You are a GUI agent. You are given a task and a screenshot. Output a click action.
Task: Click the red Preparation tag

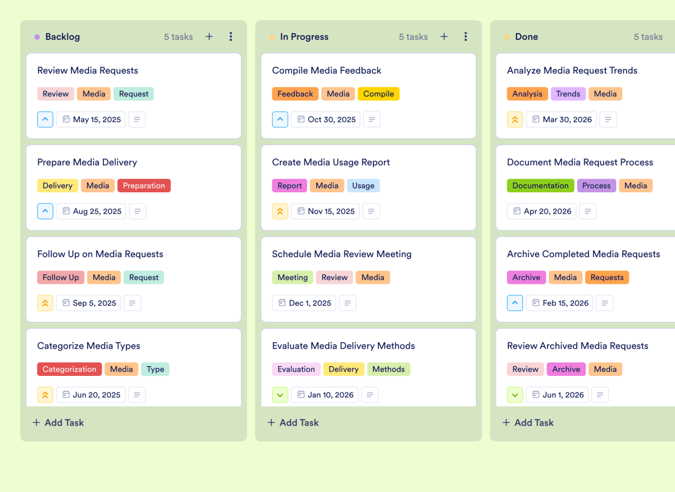tap(144, 186)
